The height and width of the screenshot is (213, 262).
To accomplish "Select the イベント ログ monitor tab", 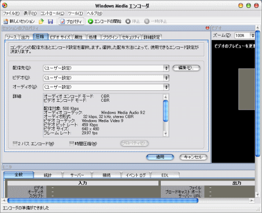I will (x=136, y=175).
